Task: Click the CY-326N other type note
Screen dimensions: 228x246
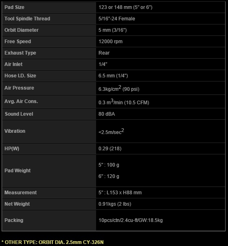Action: point(53,242)
